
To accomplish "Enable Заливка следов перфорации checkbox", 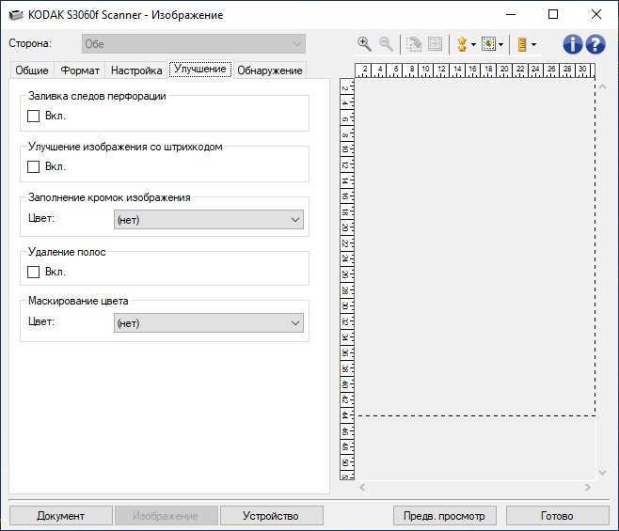I will click(33, 116).
